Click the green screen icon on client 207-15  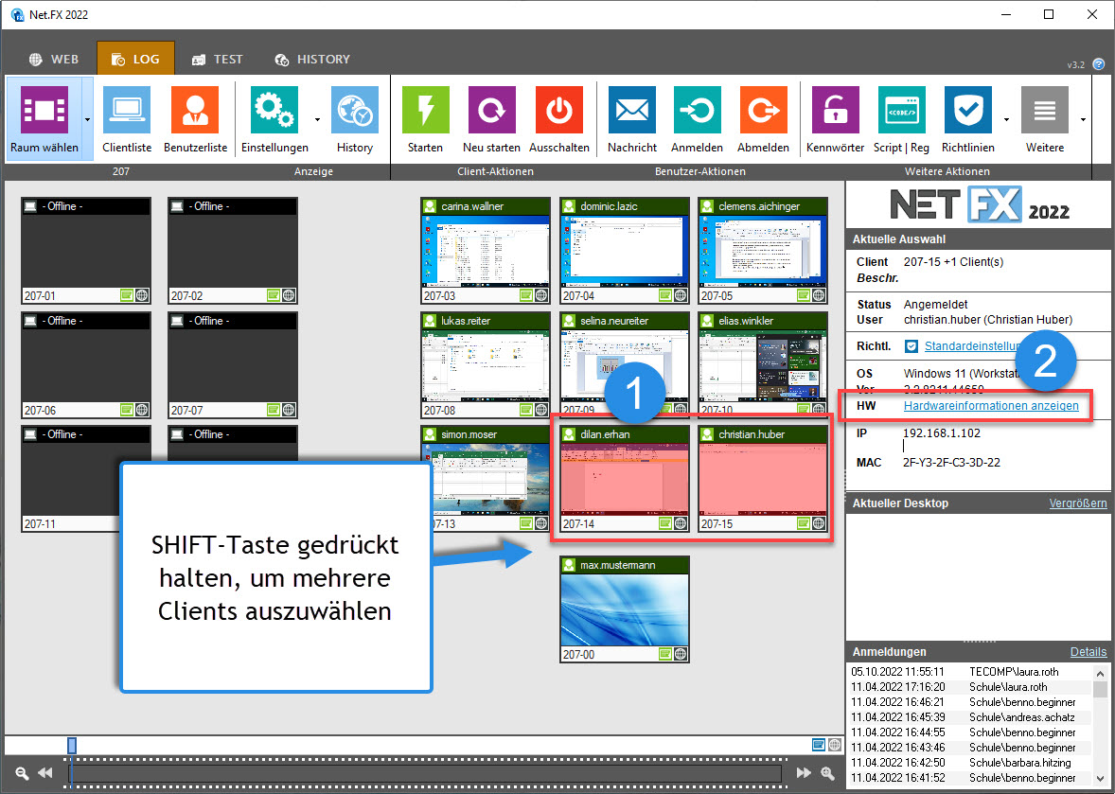(804, 523)
